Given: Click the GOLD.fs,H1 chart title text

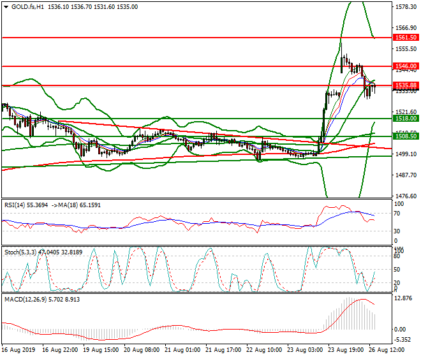Looking at the screenshot, I should click(x=27, y=7).
